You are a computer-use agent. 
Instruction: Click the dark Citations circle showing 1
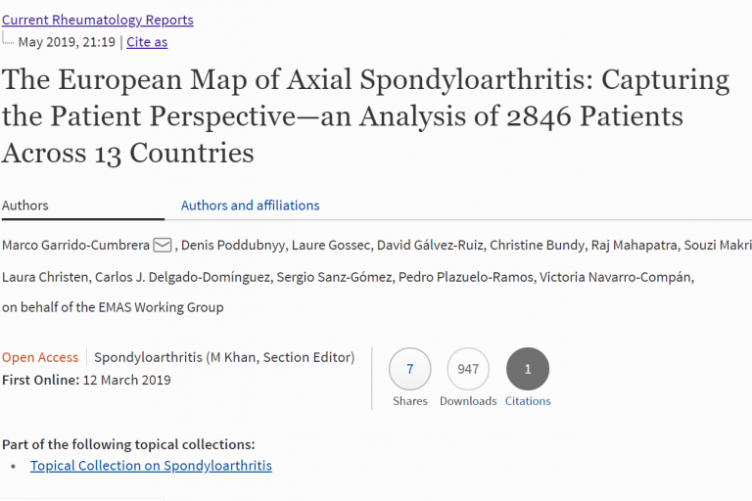(x=528, y=369)
